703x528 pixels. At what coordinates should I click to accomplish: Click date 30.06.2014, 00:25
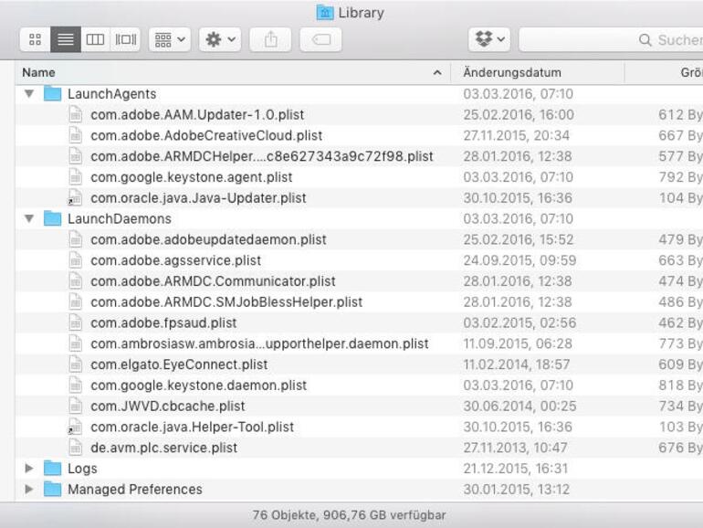[520, 406]
